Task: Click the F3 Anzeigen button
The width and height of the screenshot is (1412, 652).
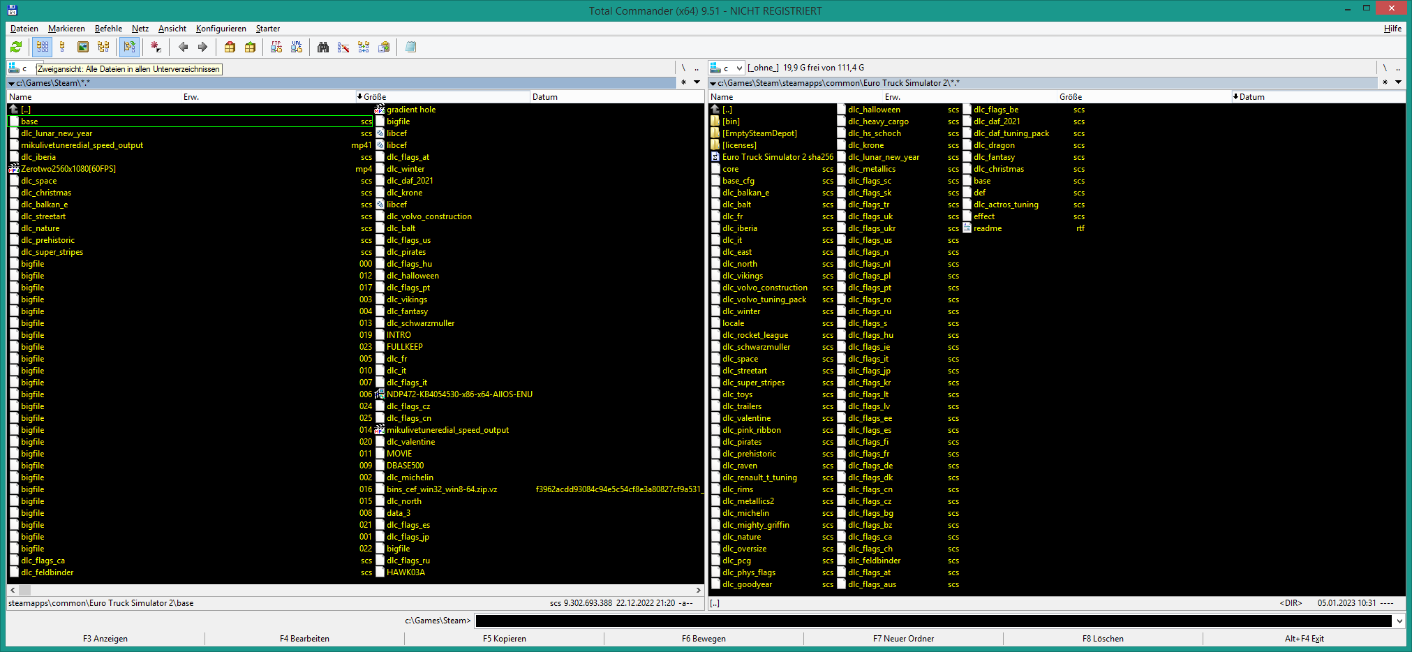Action: coord(105,639)
